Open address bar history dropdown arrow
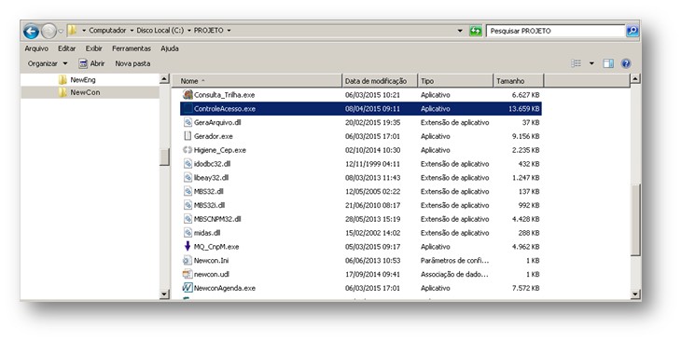681x341 pixels. click(460, 31)
